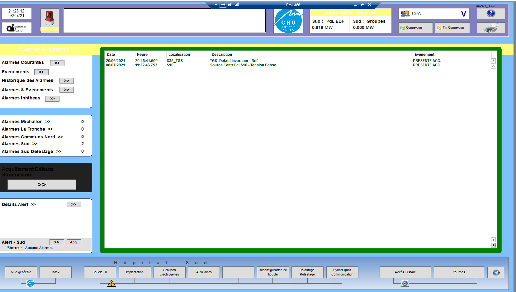Jump to top of alarm list scrollbar
Screen dimensions: 516x292
pyautogui.click(x=493, y=61)
